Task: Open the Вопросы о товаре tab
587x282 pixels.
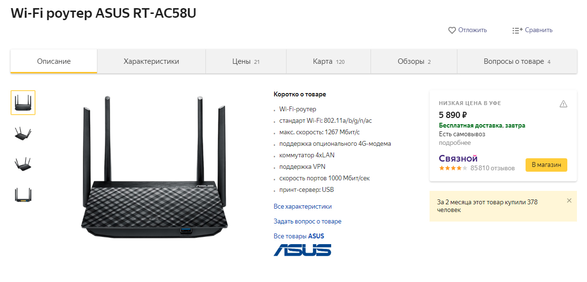Action: coord(517,61)
